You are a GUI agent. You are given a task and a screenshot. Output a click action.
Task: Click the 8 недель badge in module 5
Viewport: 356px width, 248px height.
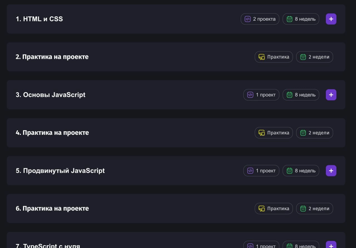coord(301,171)
